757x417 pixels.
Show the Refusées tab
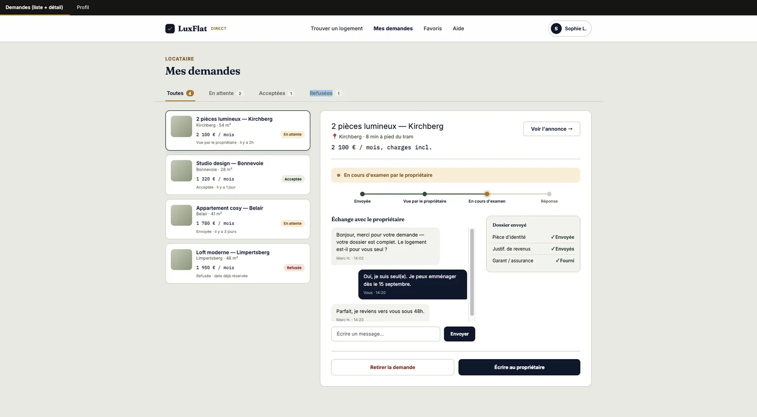(x=326, y=93)
